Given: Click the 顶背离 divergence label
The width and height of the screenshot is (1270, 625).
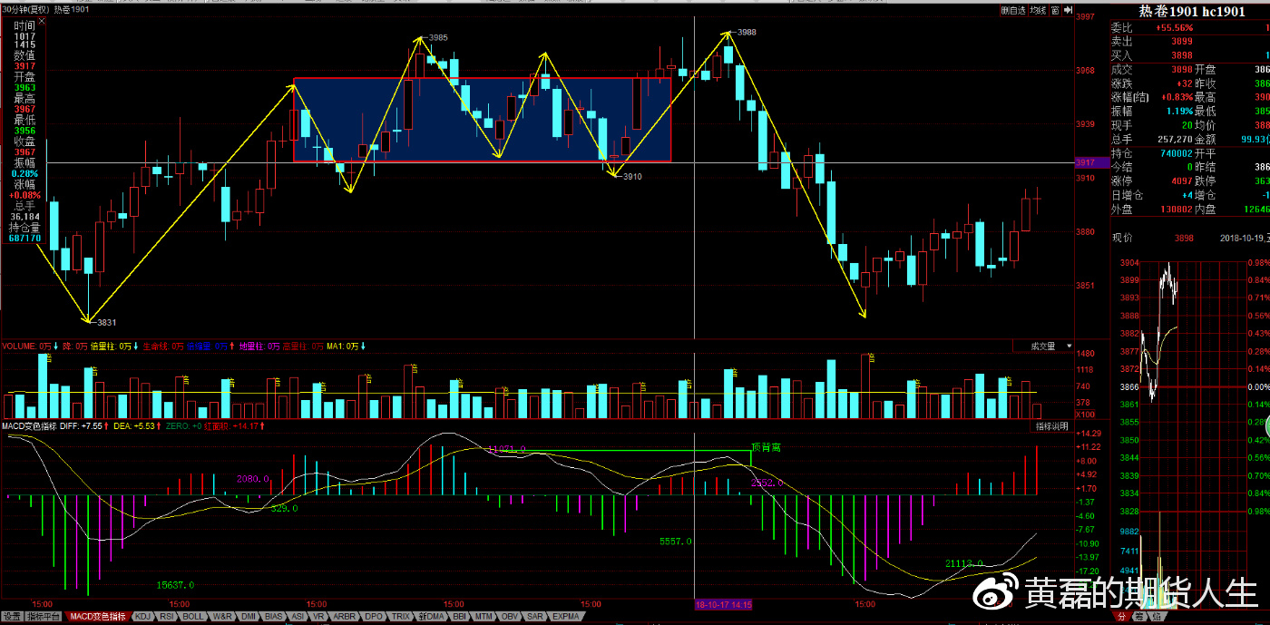Looking at the screenshot, I should tap(767, 447).
